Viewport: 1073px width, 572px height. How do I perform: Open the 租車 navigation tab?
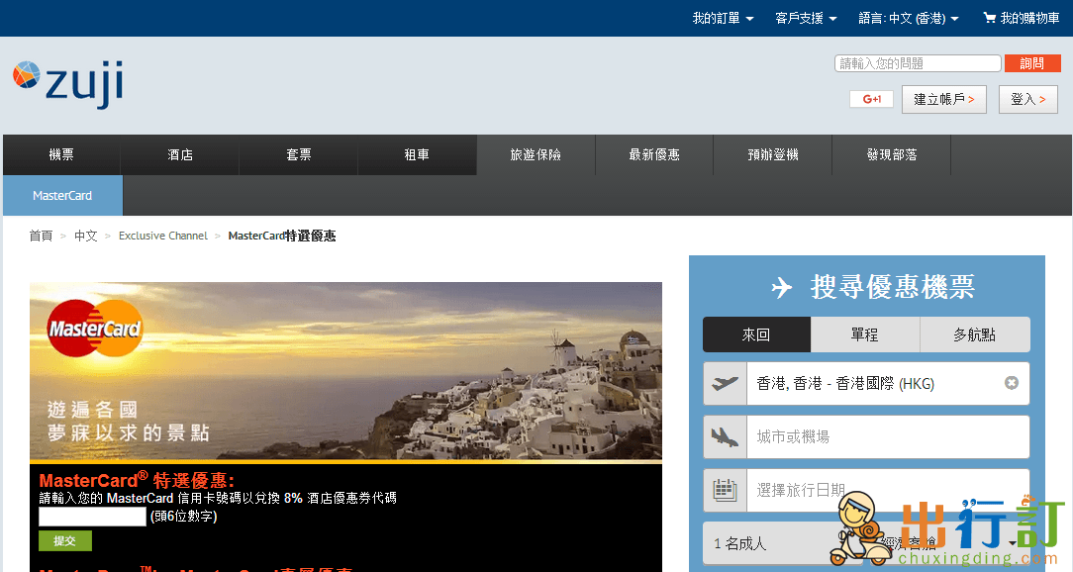click(417, 154)
